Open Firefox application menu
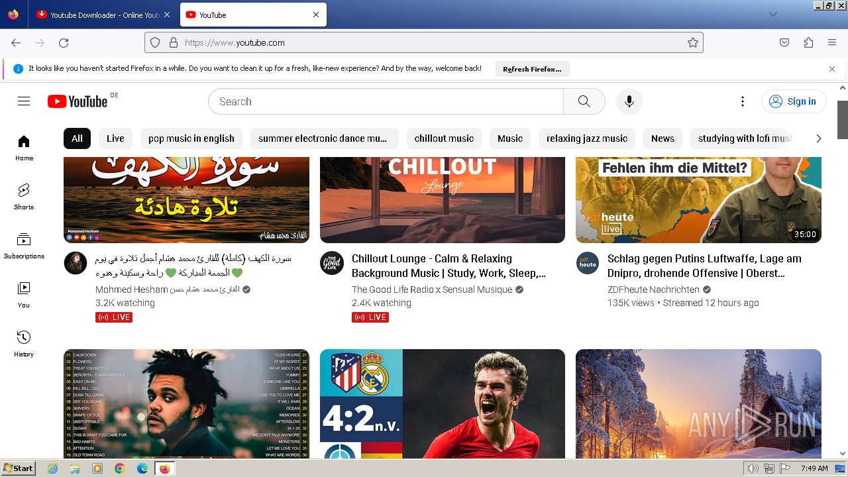Image resolution: width=848 pixels, height=477 pixels. click(x=832, y=42)
